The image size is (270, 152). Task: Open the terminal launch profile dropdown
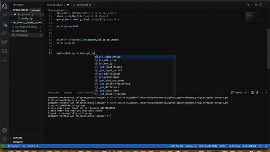(248, 93)
